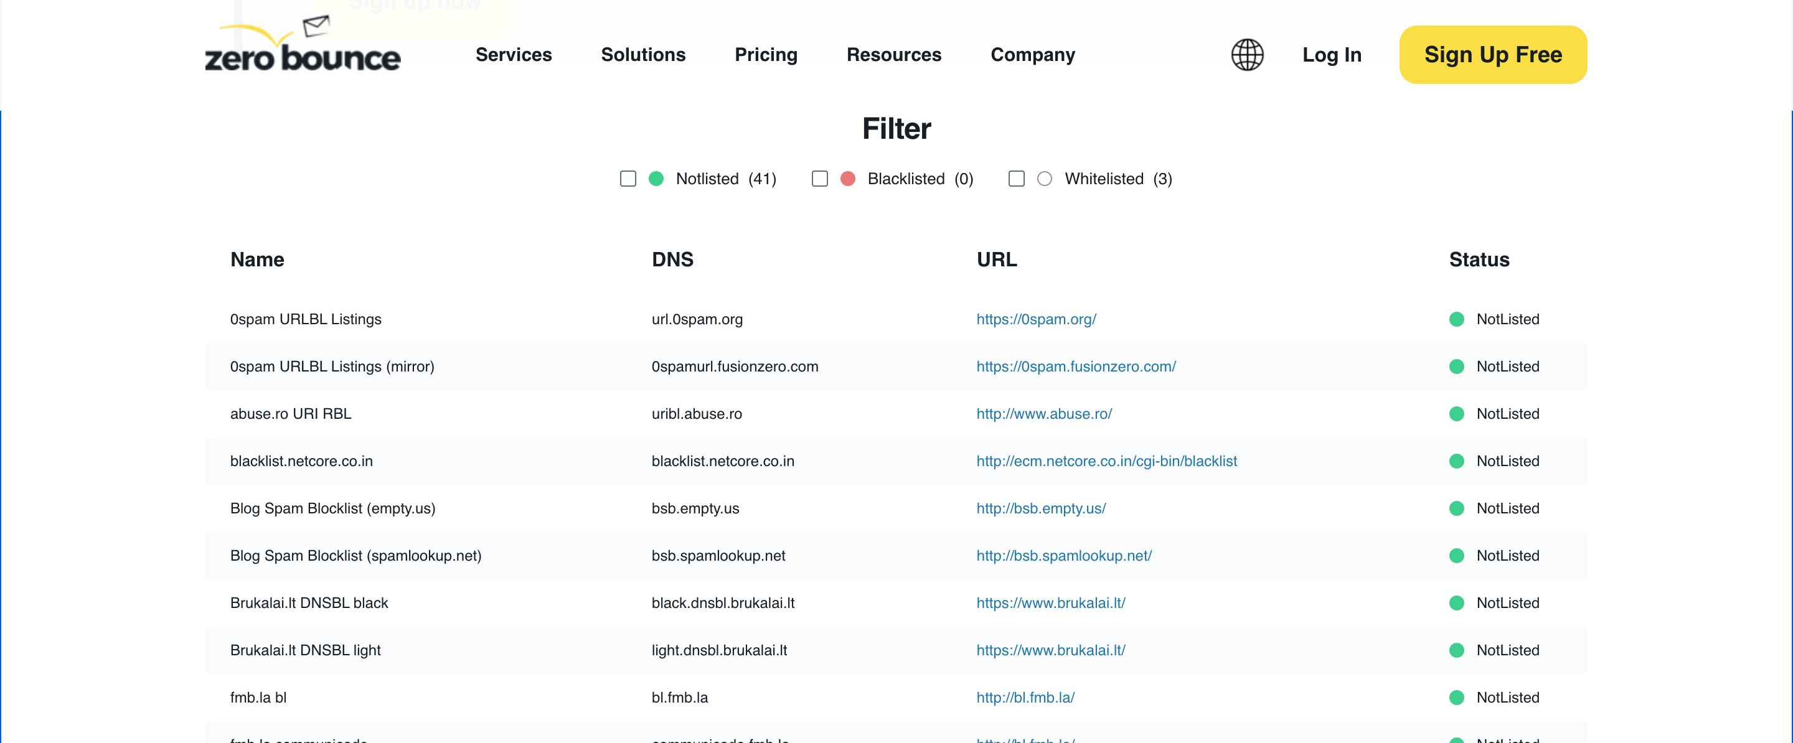This screenshot has width=1793, height=743.
Task: Expand the Resources menu
Action: point(893,54)
